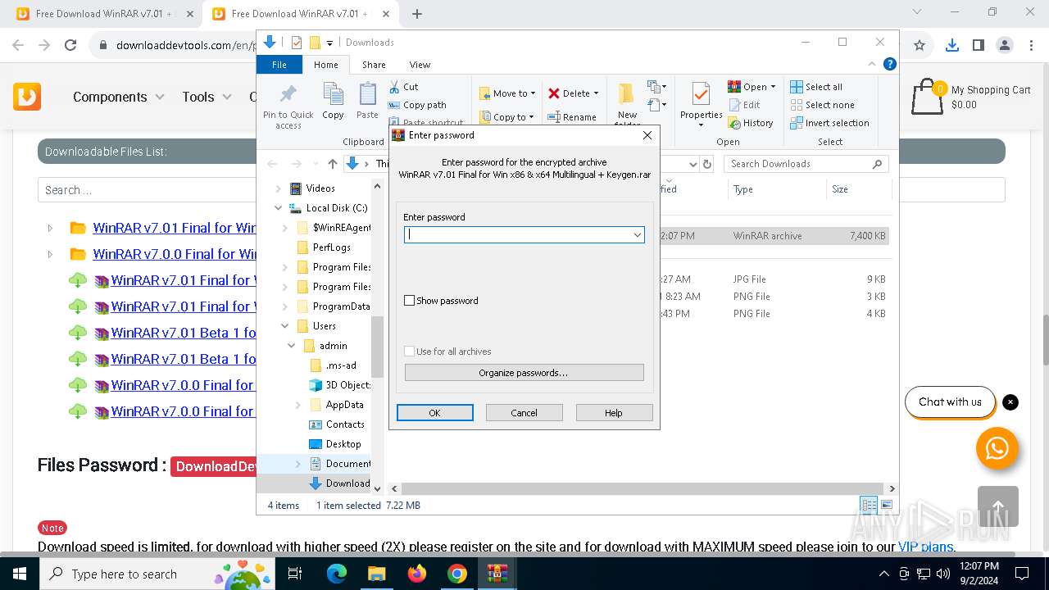Open the Delete dropdown arrow
Screen dimensions: 1049x590
(x=596, y=93)
